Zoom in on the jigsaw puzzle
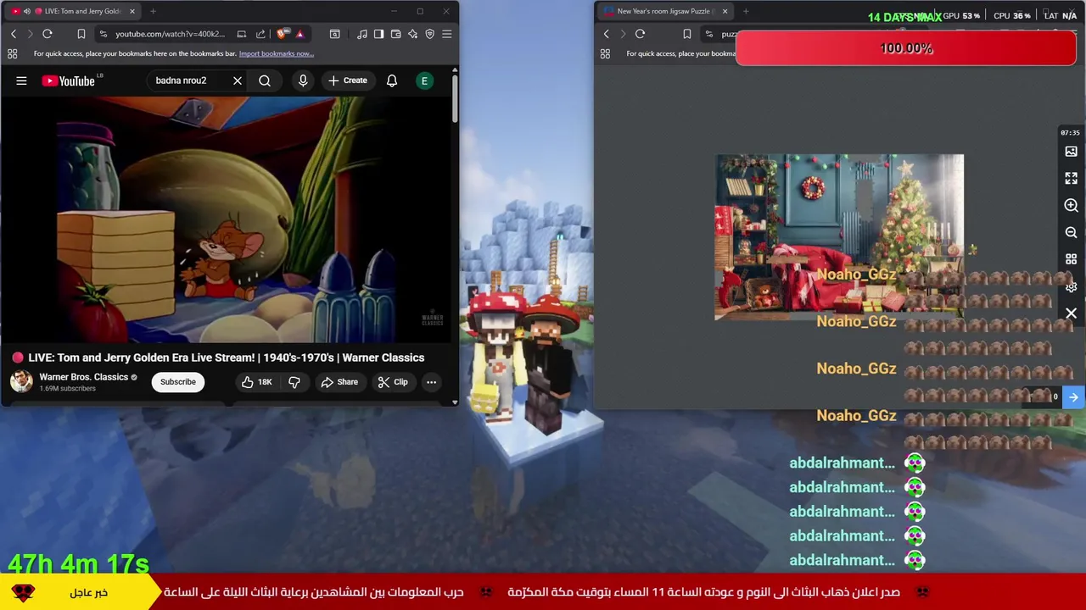Viewport: 1086px width, 610px height. point(1071,205)
